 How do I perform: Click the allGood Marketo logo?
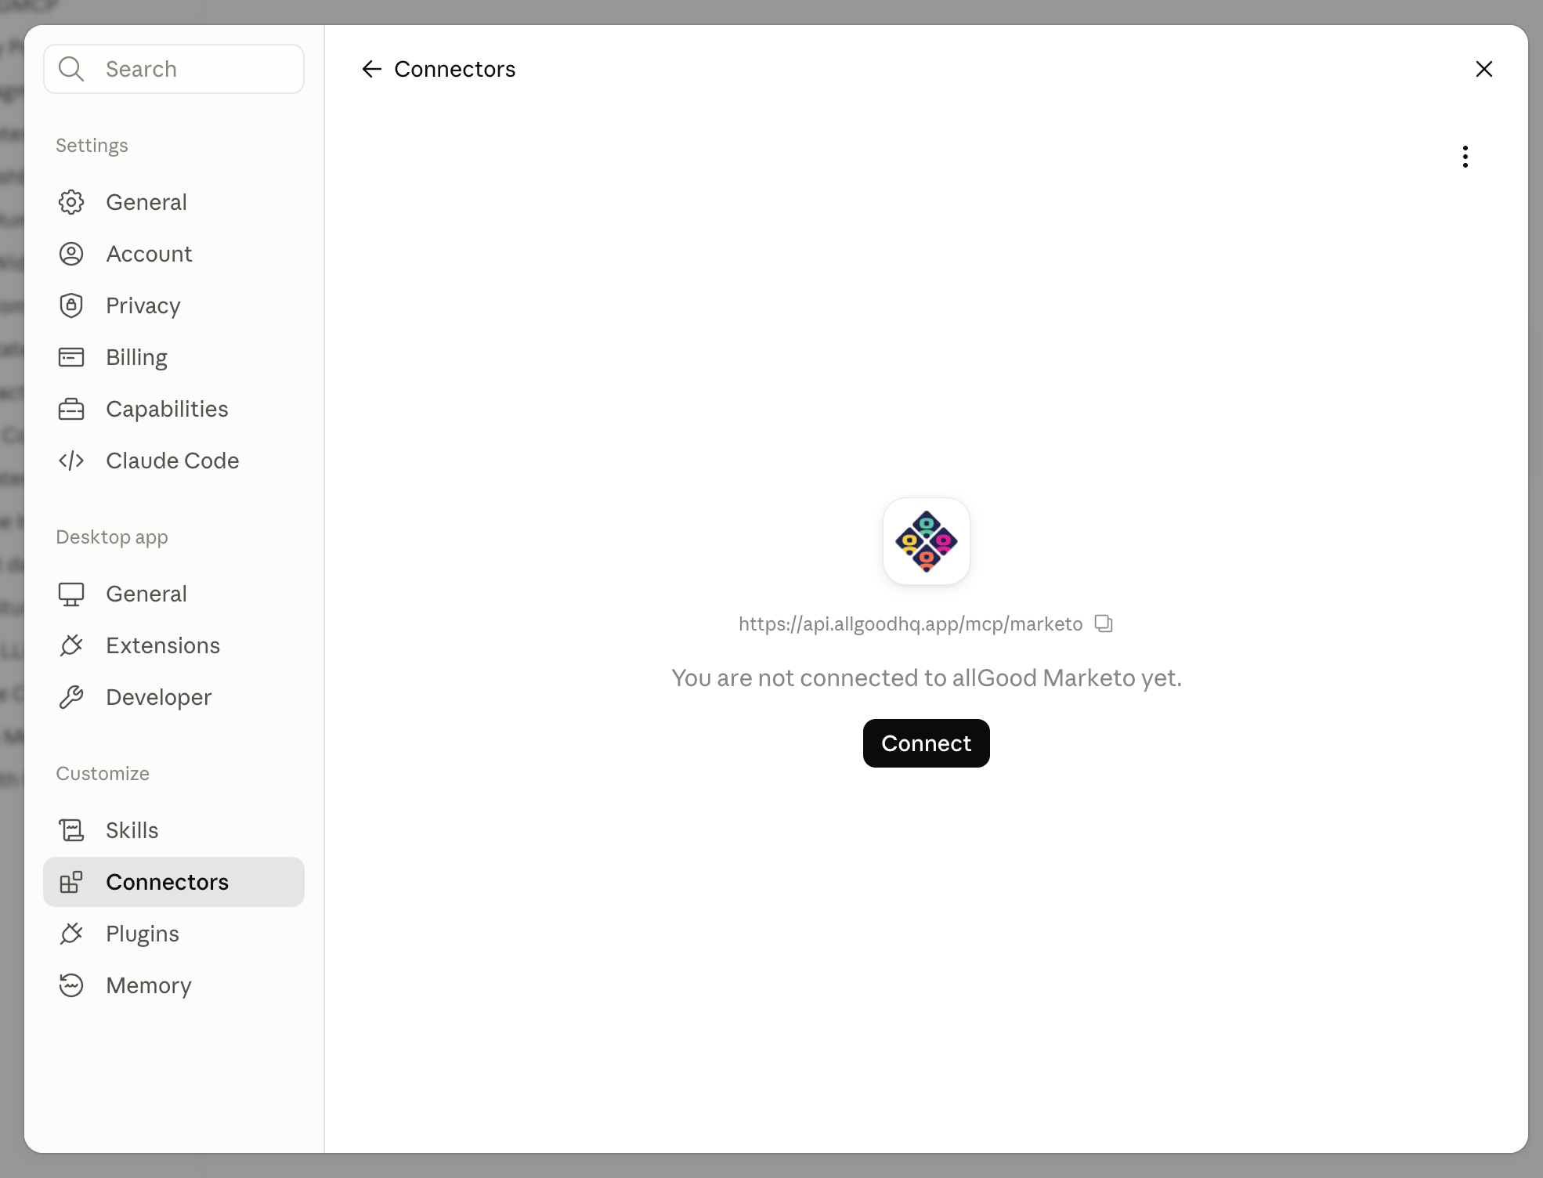pos(927,541)
